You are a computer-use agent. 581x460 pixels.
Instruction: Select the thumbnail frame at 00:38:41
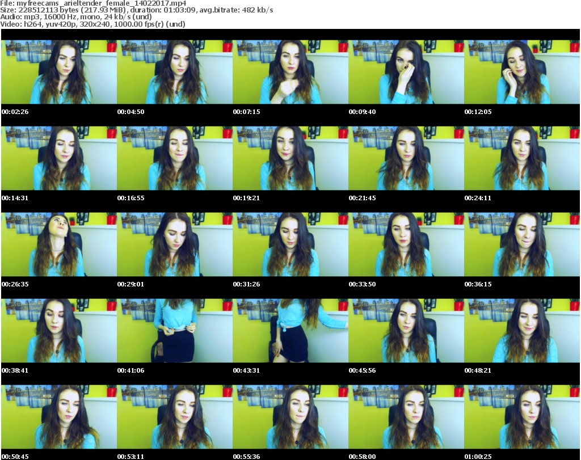pyautogui.click(x=59, y=331)
